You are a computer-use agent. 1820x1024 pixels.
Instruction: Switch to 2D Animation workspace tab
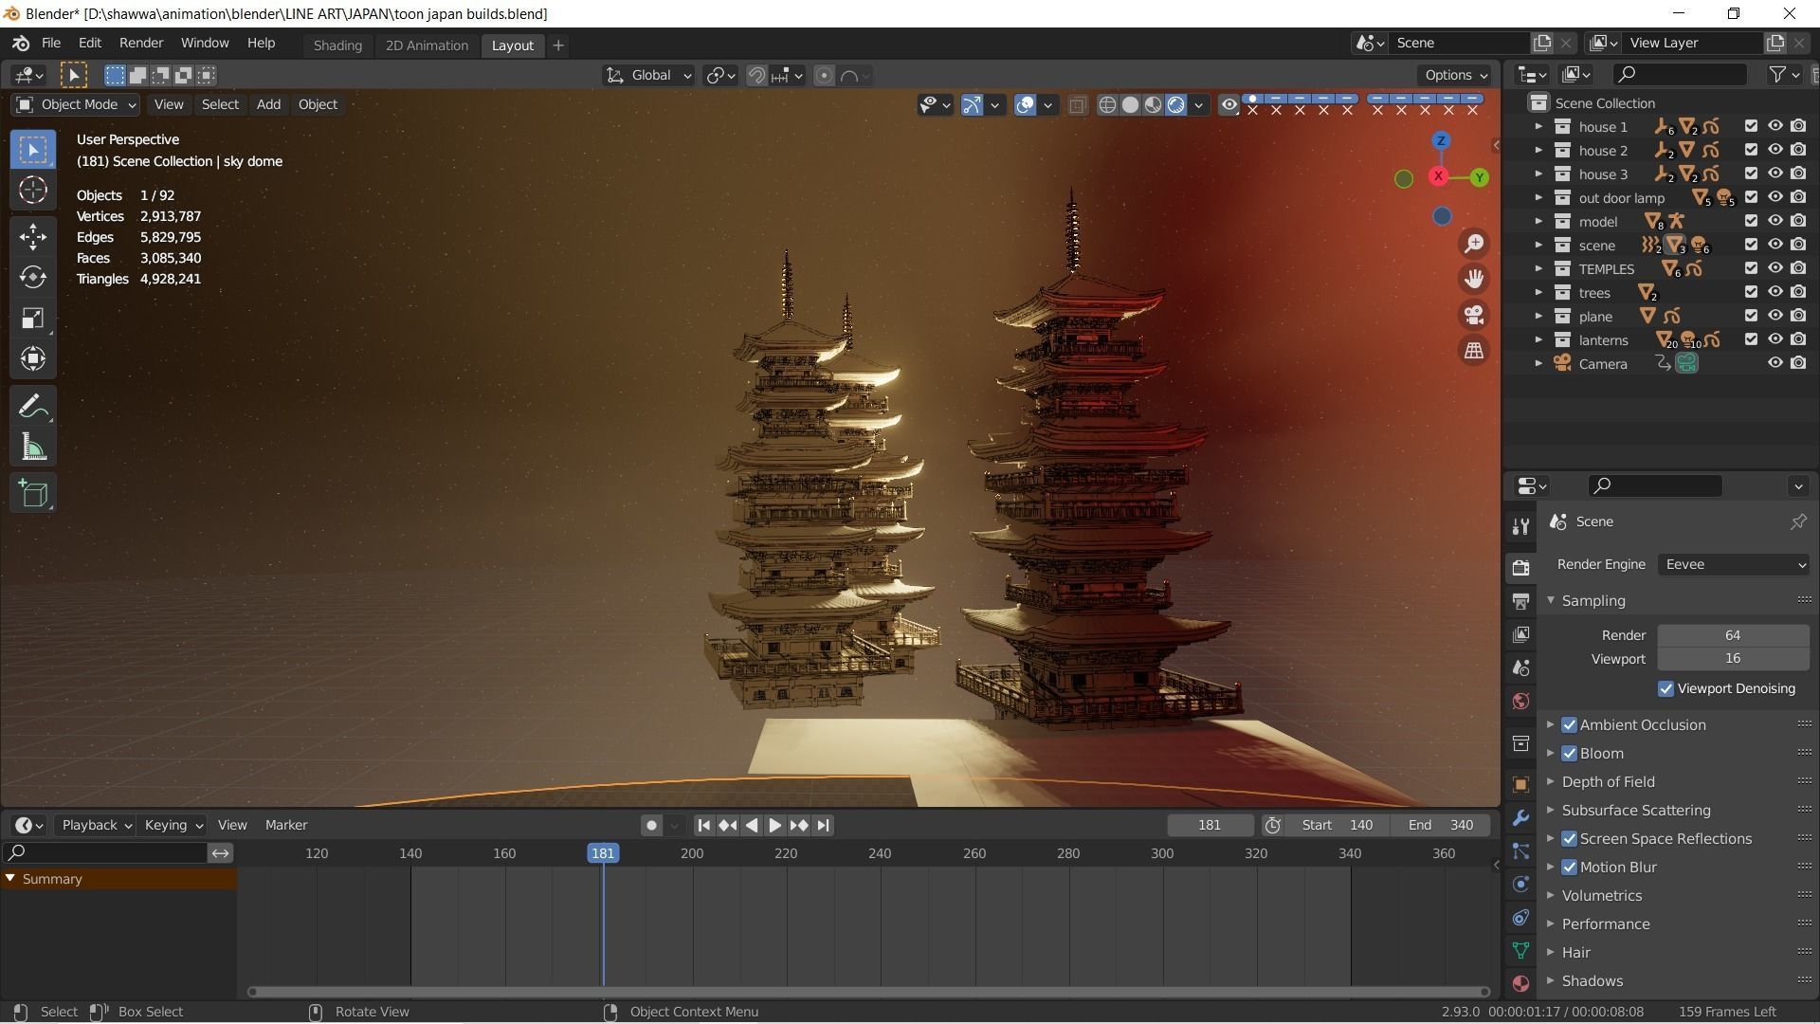click(x=427, y=45)
